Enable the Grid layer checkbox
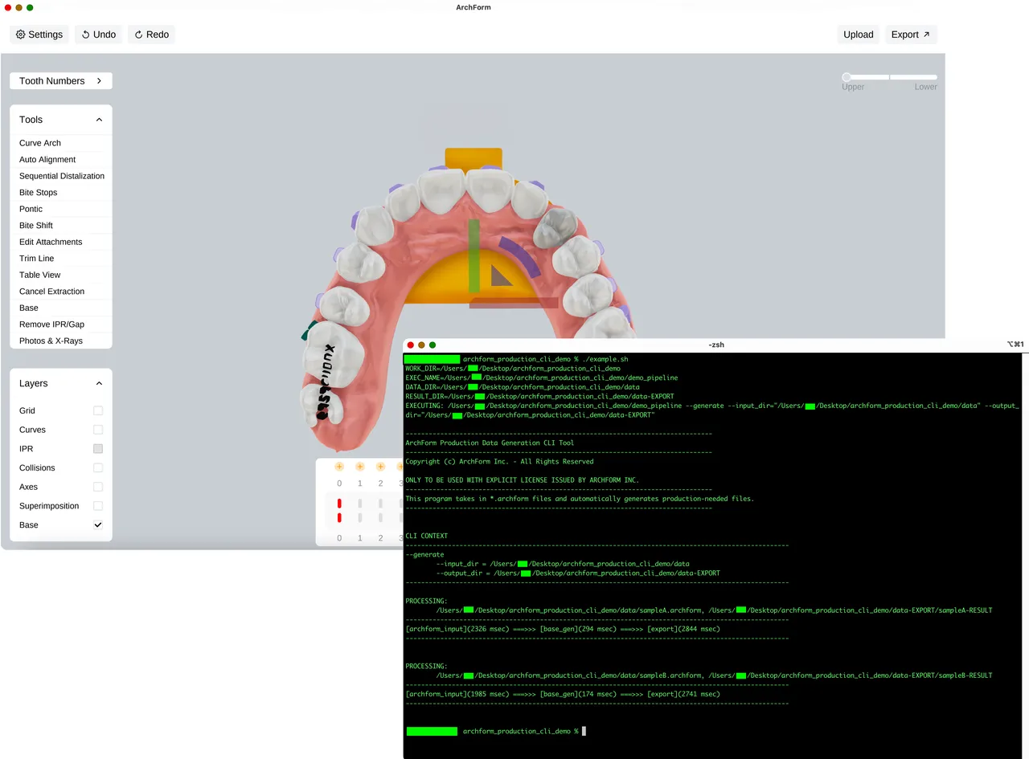 click(x=98, y=410)
